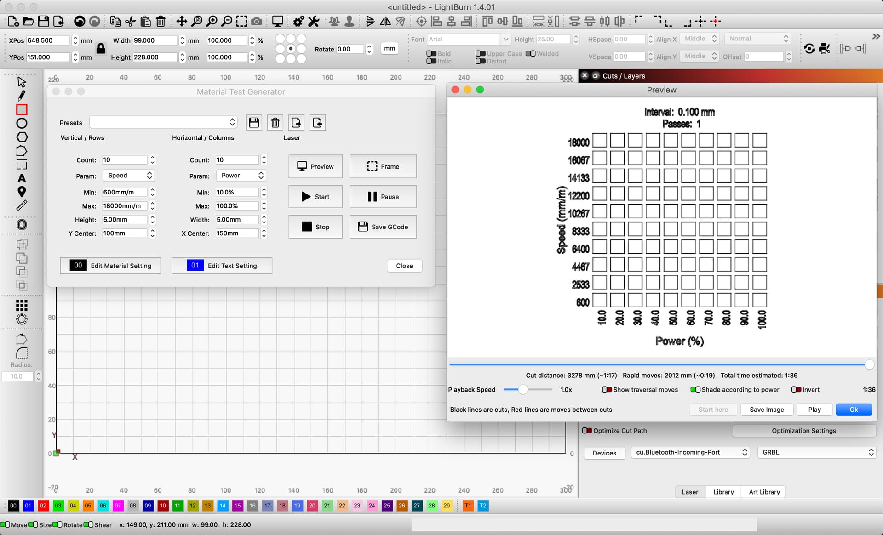Click the Frame button in Material Test Generator
The image size is (883, 535).
(384, 166)
